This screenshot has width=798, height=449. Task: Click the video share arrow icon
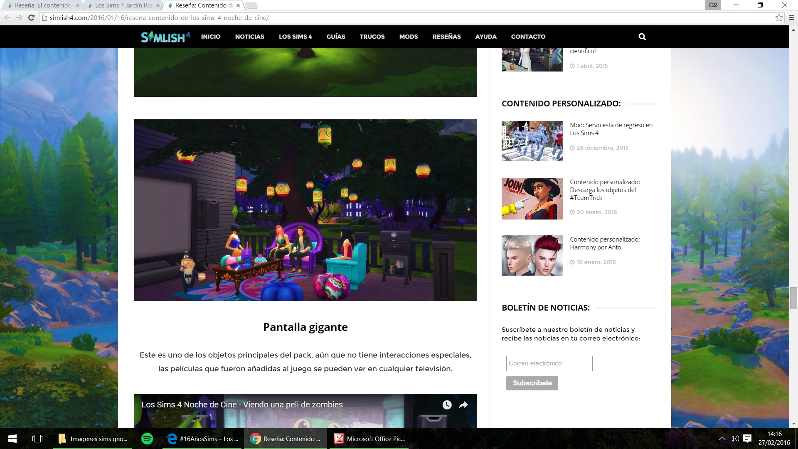point(463,405)
